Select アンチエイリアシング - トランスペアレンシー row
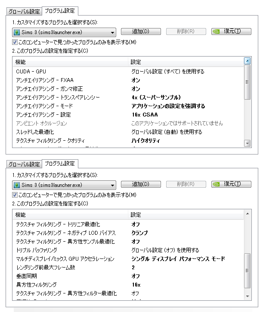This screenshot has width=263, height=312. tap(128, 98)
